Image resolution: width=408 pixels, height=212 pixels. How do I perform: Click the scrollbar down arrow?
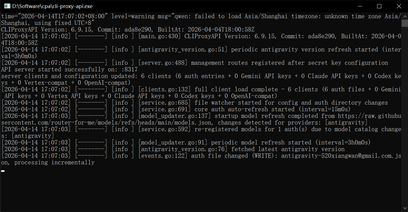click(405, 209)
